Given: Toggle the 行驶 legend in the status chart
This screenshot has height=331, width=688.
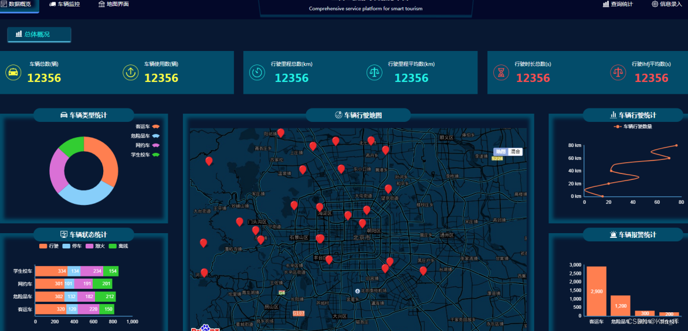Looking at the screenshot, I should point(49,246).
